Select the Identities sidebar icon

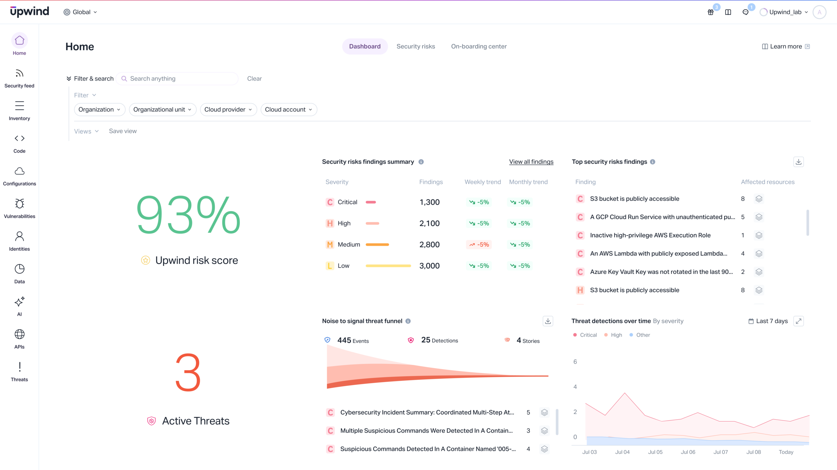pos(19,241)
